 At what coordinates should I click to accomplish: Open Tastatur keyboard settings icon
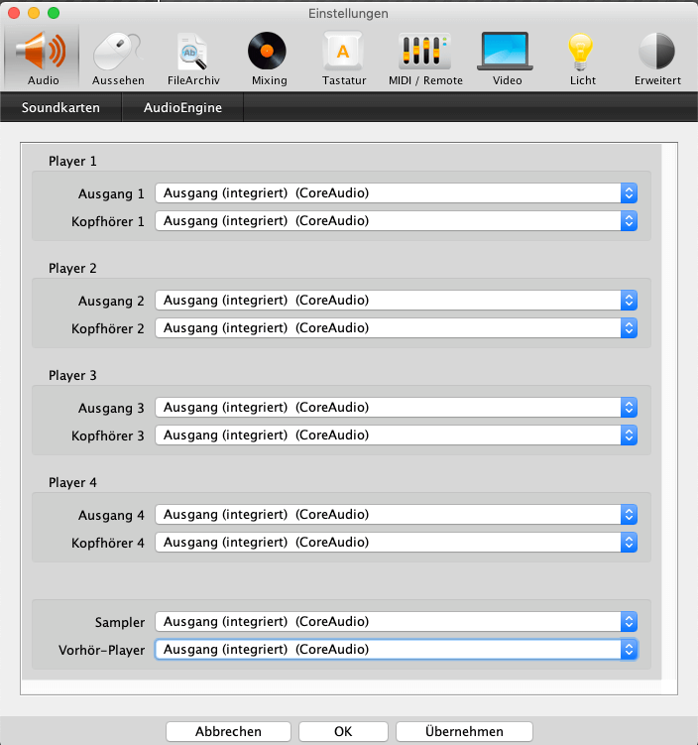click(344, 52)
